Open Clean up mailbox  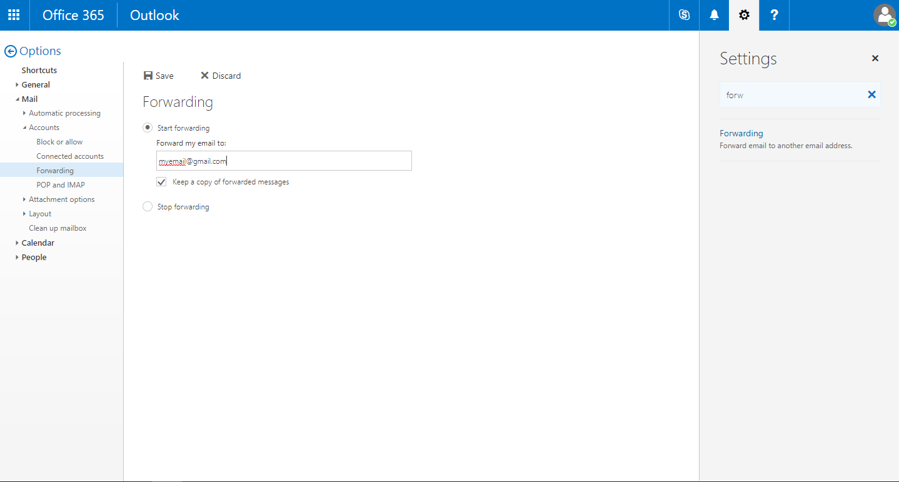point(58,228)
